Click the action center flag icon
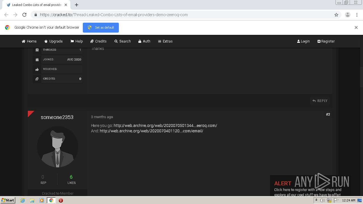The width and height of the screenshot is (363, 204). point(336,200)
